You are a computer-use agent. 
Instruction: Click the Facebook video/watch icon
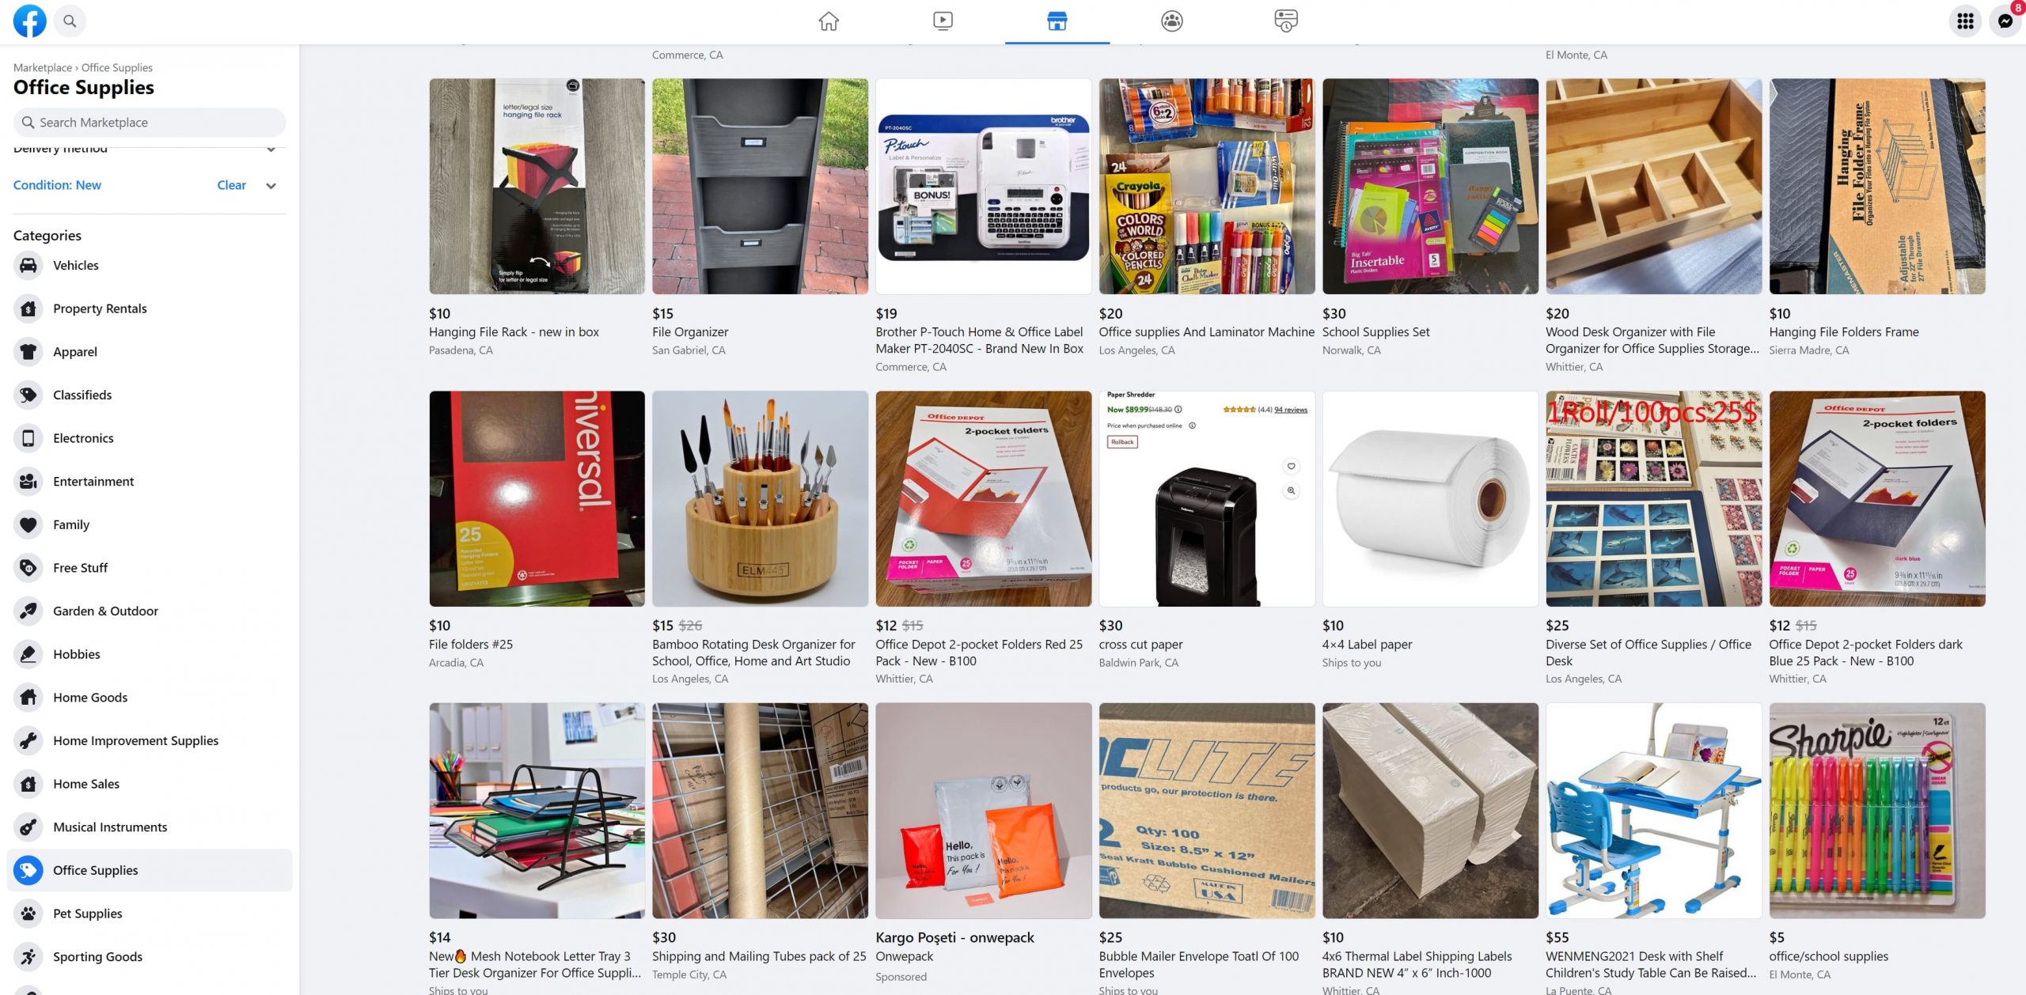click(943, 21)
